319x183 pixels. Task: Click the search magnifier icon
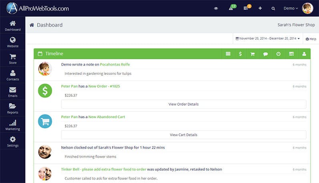273,8
